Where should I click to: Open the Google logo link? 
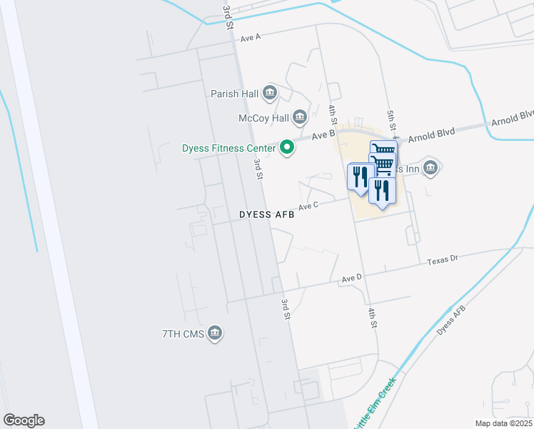coord(24,420)
